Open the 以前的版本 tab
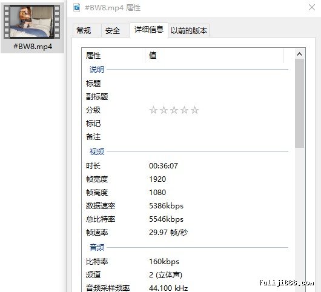Screen dimensions: 321x292 pyautogui.click(x=189, y=30)
